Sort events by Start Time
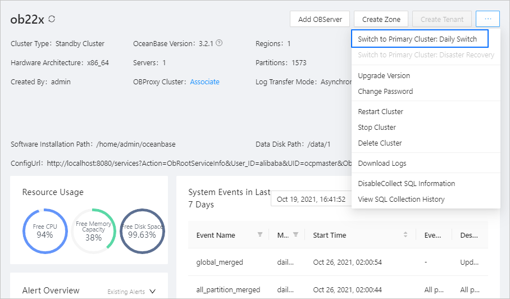 [x=406, y=235]
